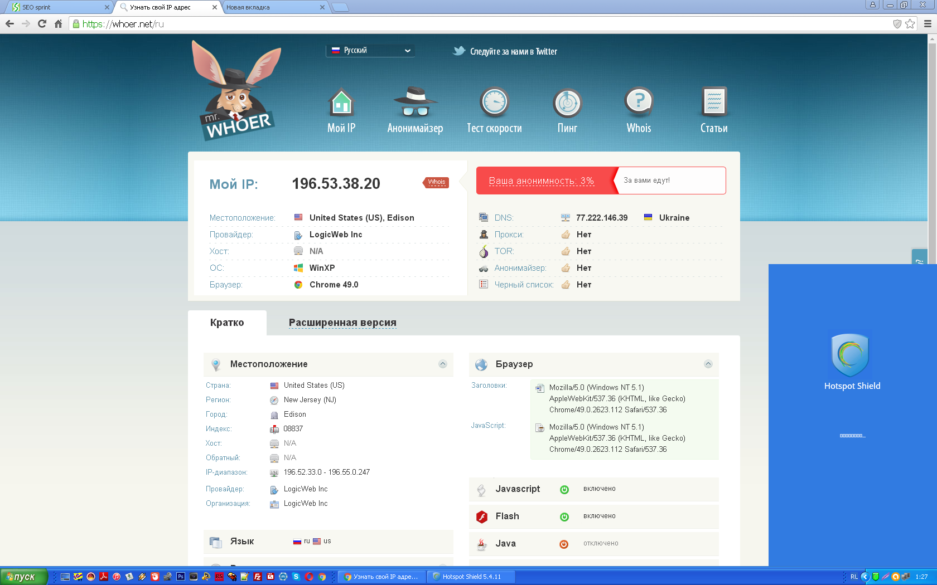Click the Twitter bird icon
Screen dimensions: 937x585
point(459,51)
